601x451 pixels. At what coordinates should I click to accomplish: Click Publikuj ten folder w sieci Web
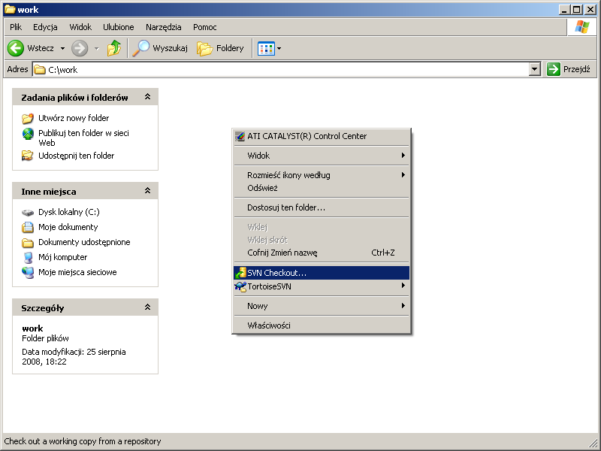click(83, 138)
